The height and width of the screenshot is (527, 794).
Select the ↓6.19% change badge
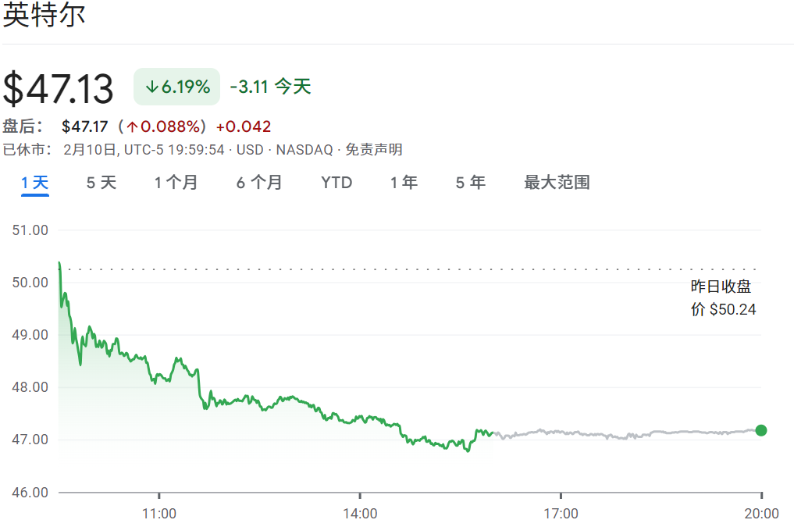(x=176, y=86)
